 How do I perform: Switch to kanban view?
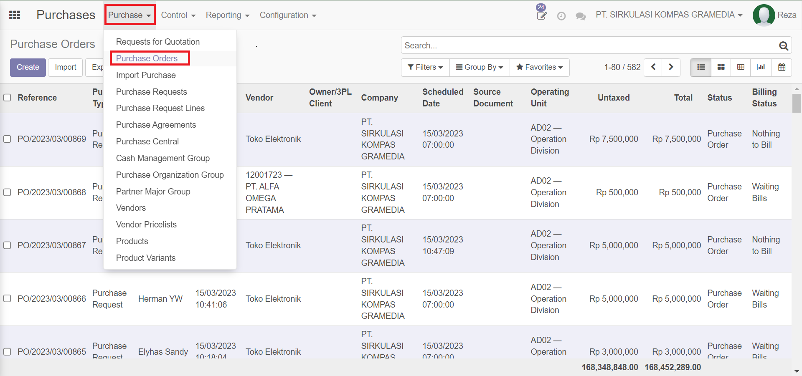point(721,67)
